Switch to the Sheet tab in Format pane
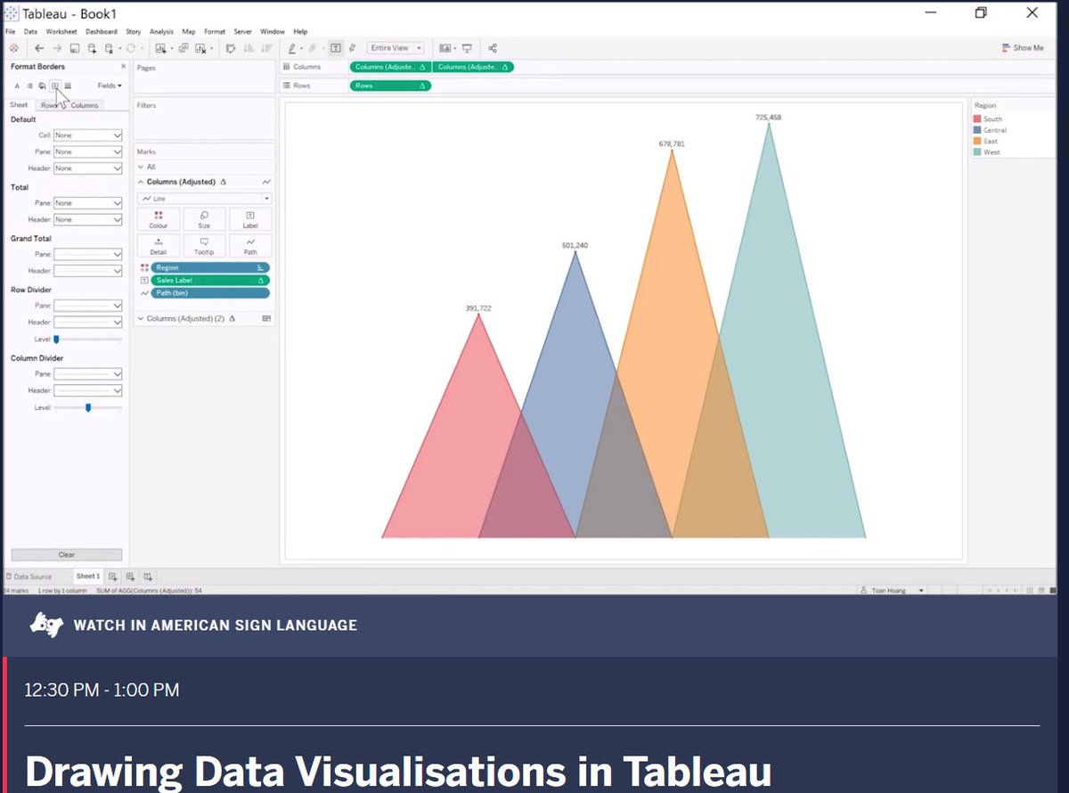The height and width of the screenshot is (793, 1069). pos(19,105)
